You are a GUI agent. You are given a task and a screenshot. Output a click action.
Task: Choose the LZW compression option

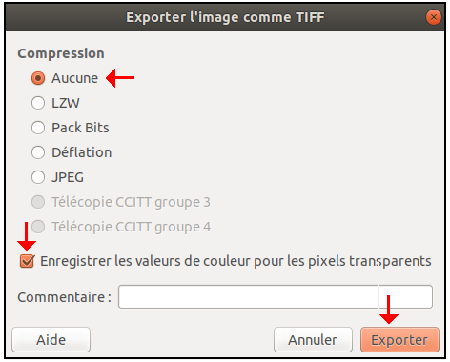pyautogui.click(x=38, y=103)
